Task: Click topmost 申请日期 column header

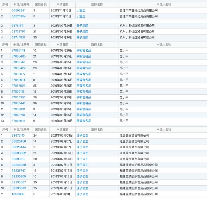Action: point(62,5)
